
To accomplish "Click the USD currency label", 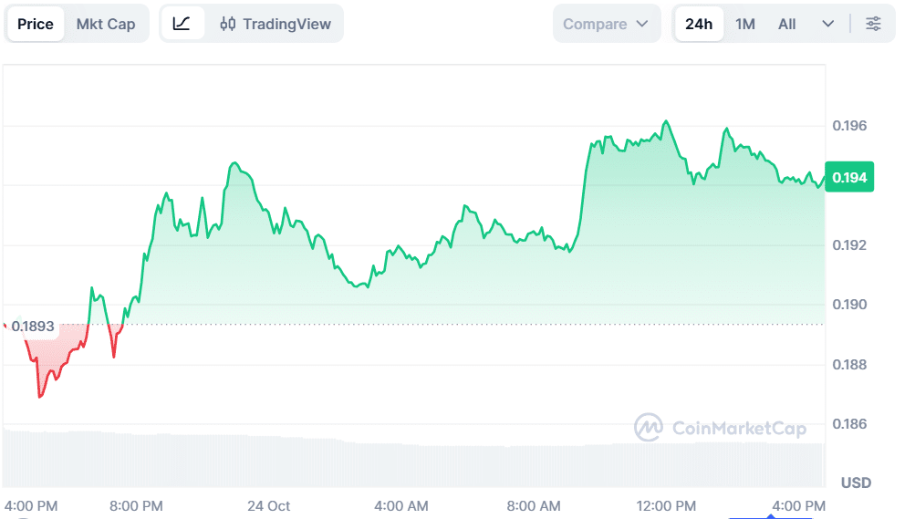I will [x=856, y=483].
